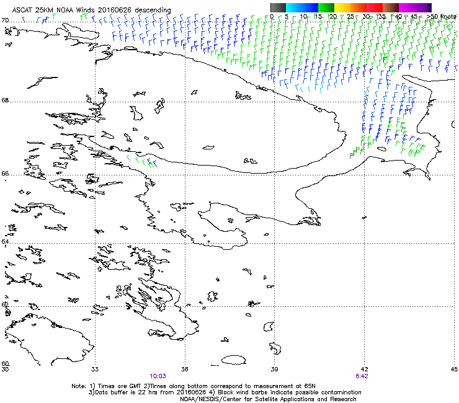Click the purple time label '8:42'
This screenshot has width=459, height=403.
[x=362, y=376]
